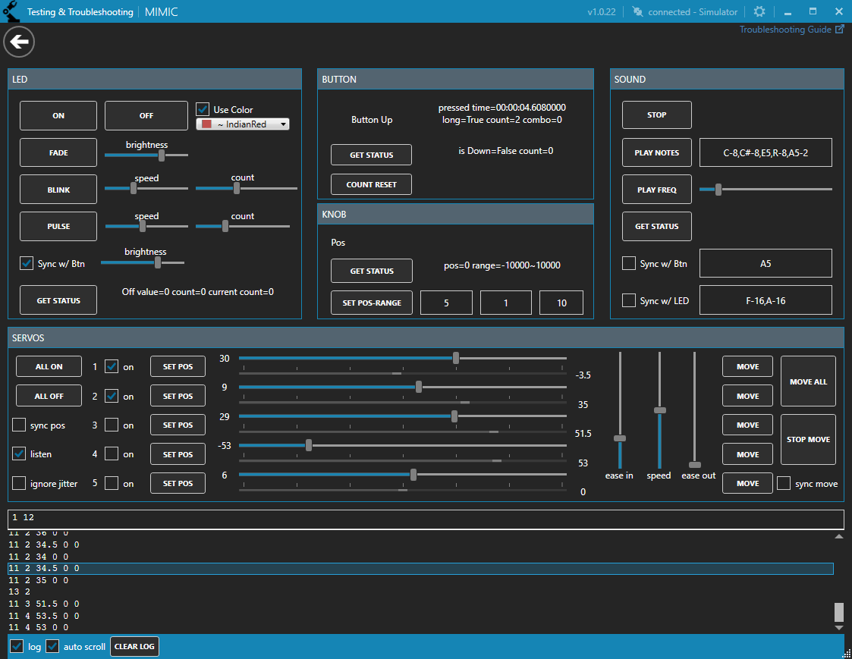Click the back arrow icon
The width and height of the screenshot is (852, 659).
tap(19, 42)
